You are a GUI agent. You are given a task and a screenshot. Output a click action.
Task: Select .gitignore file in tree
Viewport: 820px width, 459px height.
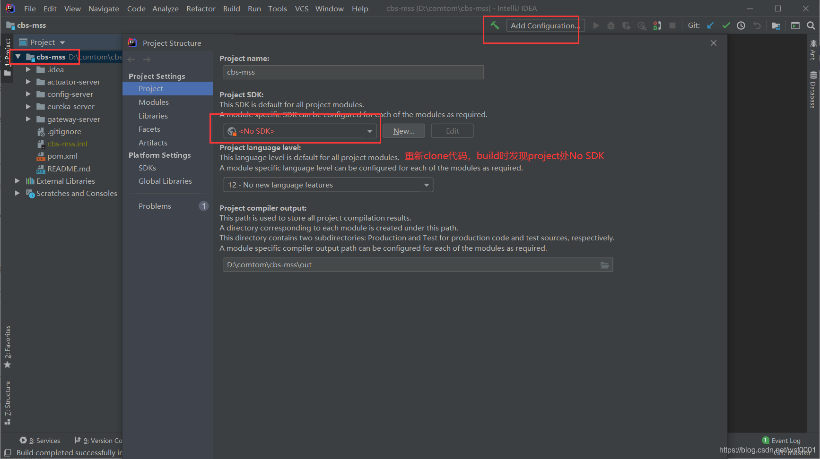click(64, 131)
